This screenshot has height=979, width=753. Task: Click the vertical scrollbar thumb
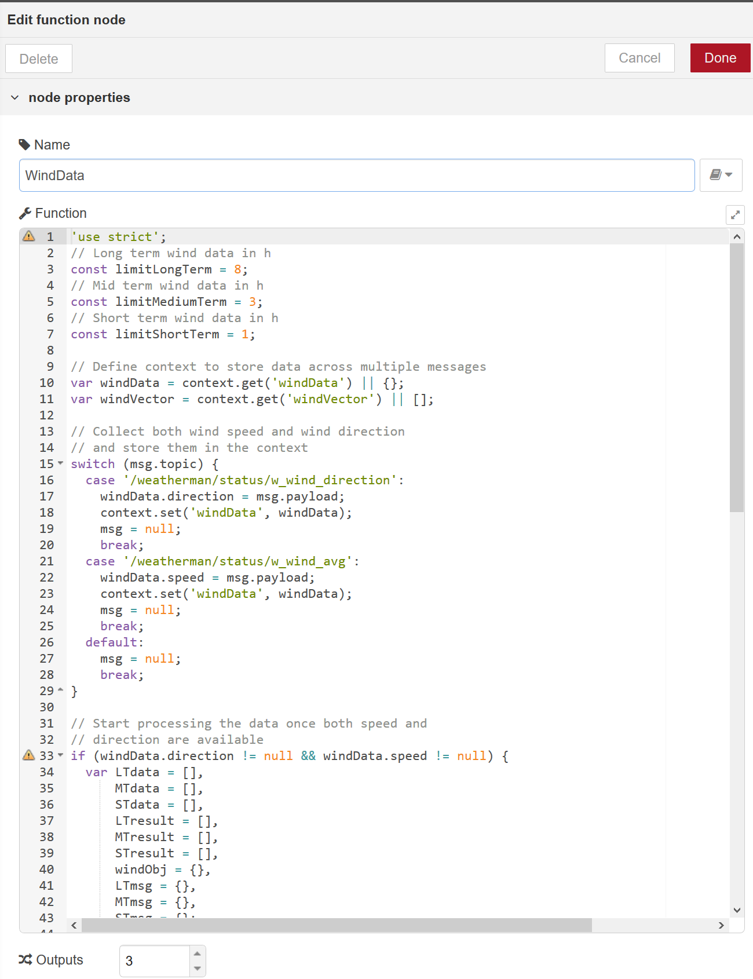click(737, 378)
